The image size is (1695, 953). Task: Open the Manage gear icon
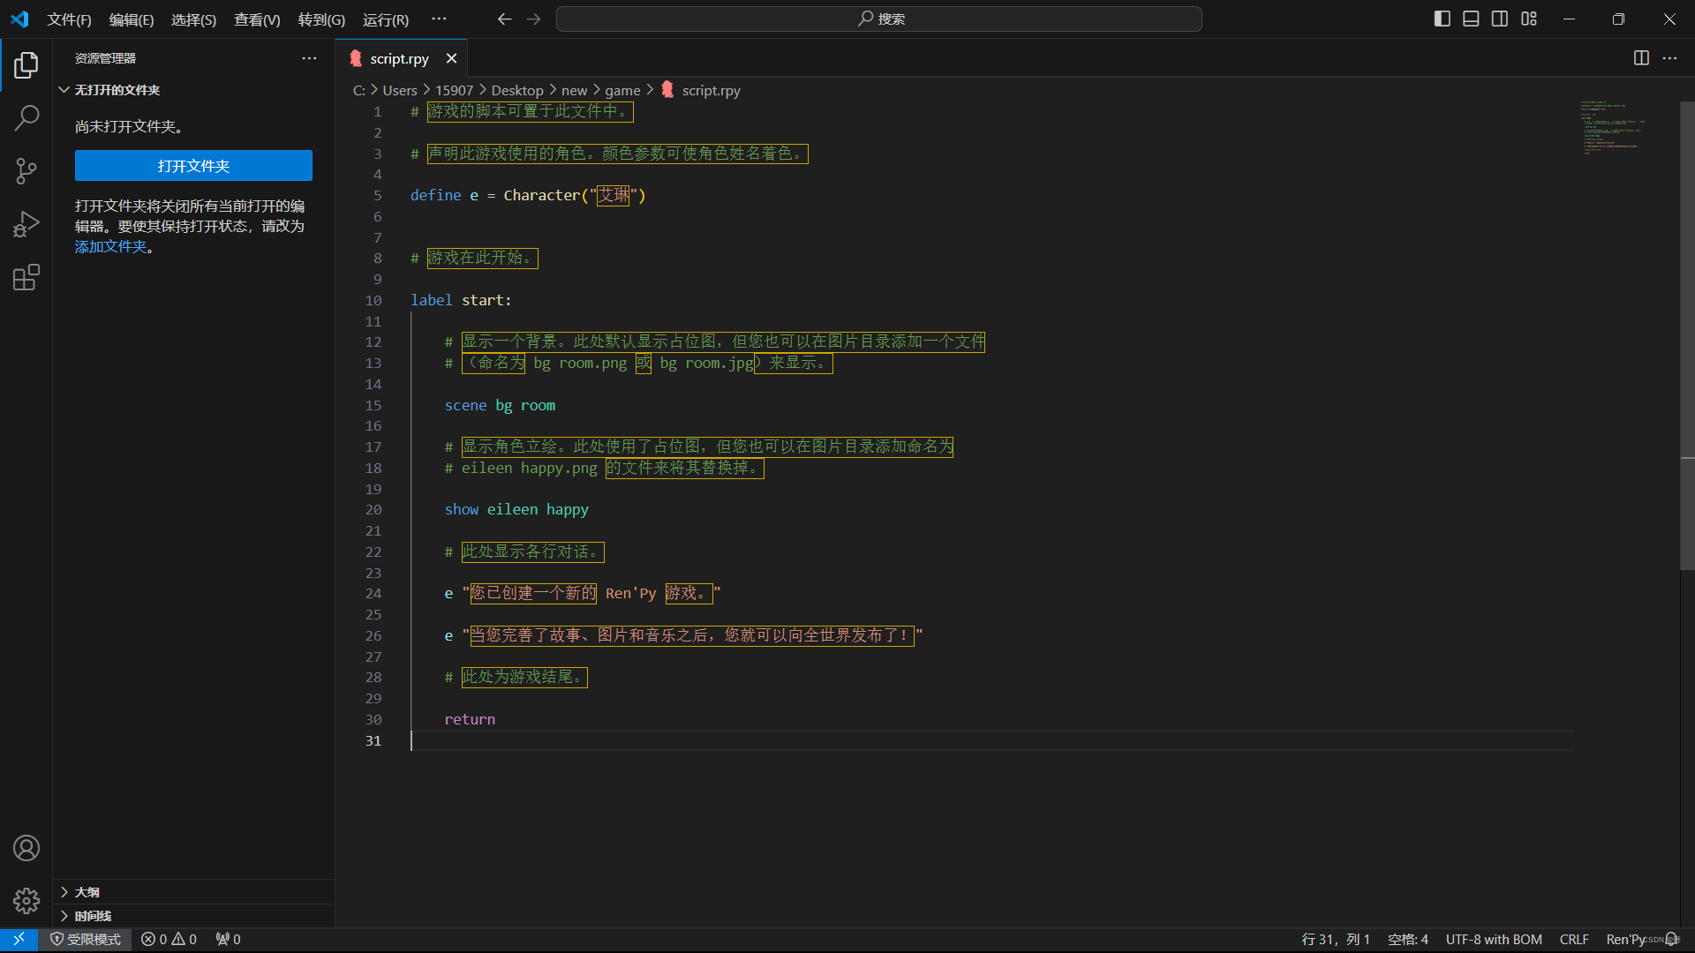click(x=26, y=901)
